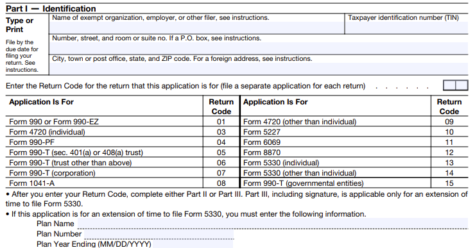Click return code 01 cell
Screen dimensions: 475x248
point(221,122)
